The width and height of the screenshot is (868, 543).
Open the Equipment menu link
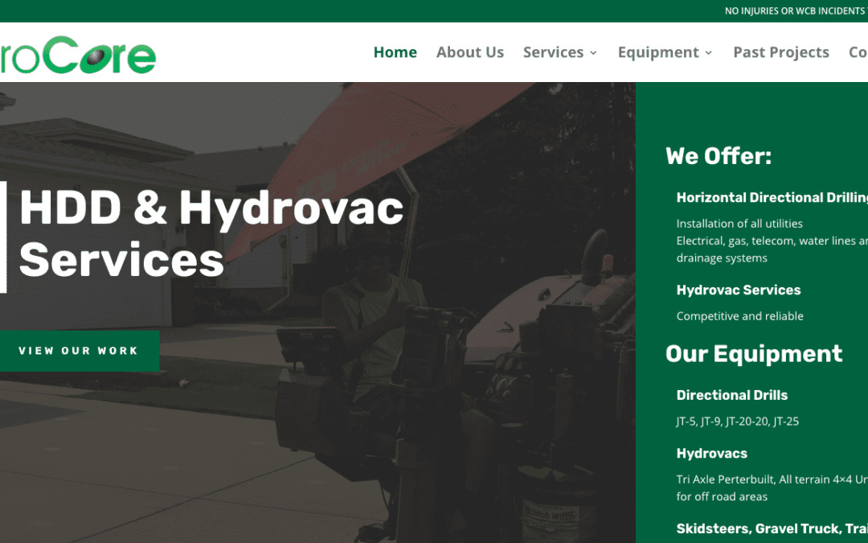tap(657, 52)
